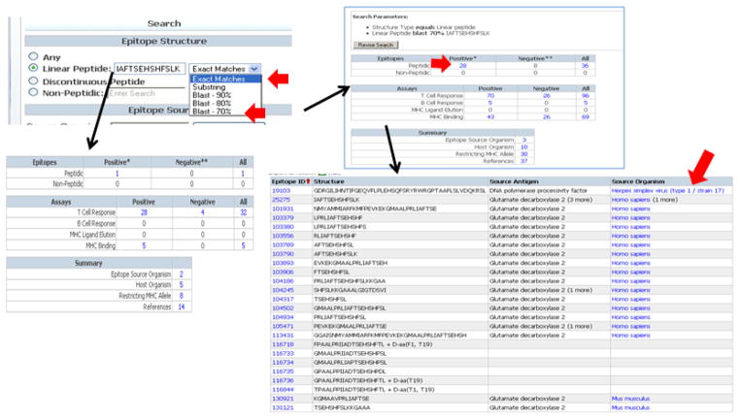Pick Substring from the match type list
Viewport: 740px width, 419px height.
point(210,89)
